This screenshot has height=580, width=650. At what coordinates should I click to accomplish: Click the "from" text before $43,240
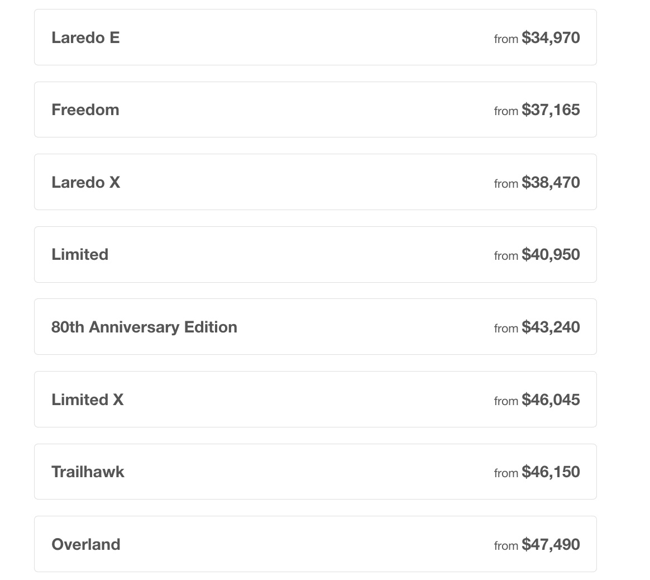(x=506, y=329)
